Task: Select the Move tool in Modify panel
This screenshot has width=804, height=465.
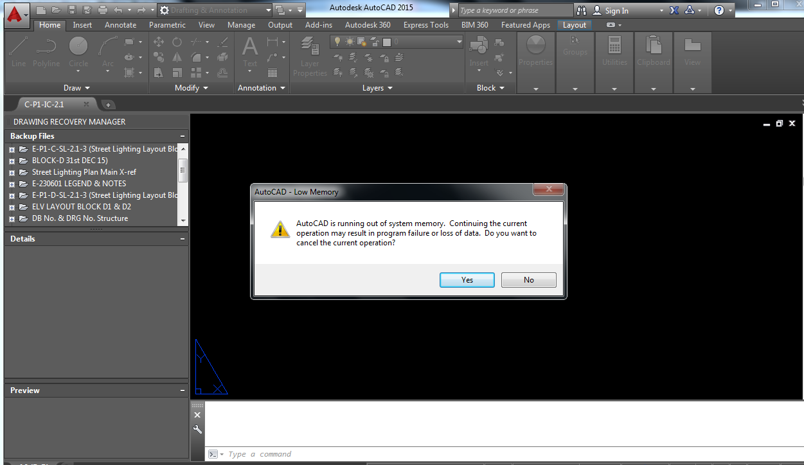Action: [159, 42]
